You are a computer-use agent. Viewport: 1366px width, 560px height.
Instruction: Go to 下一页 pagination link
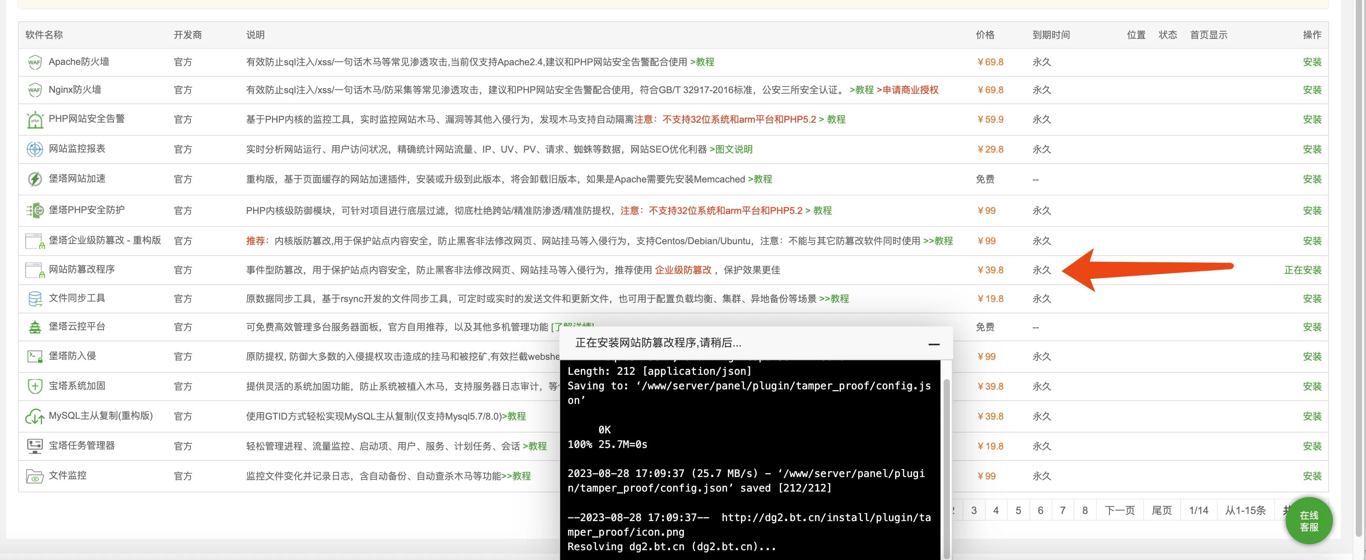coord(1119,510)
